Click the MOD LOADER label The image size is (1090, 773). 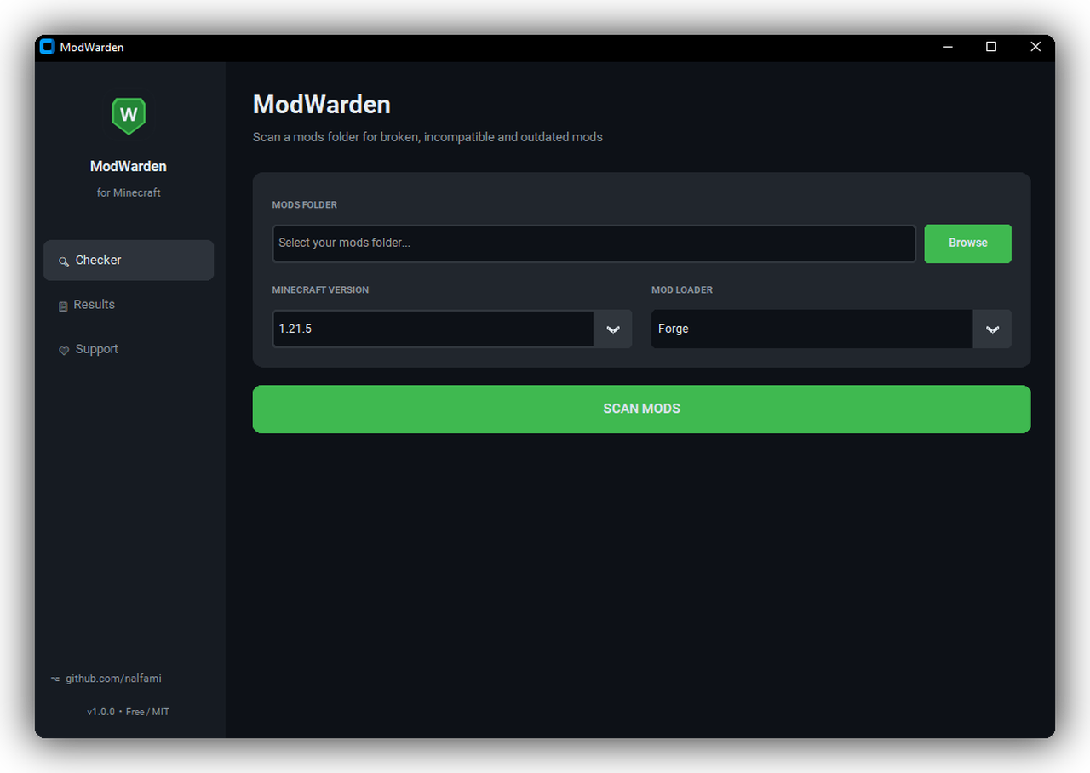click(682, 290)
